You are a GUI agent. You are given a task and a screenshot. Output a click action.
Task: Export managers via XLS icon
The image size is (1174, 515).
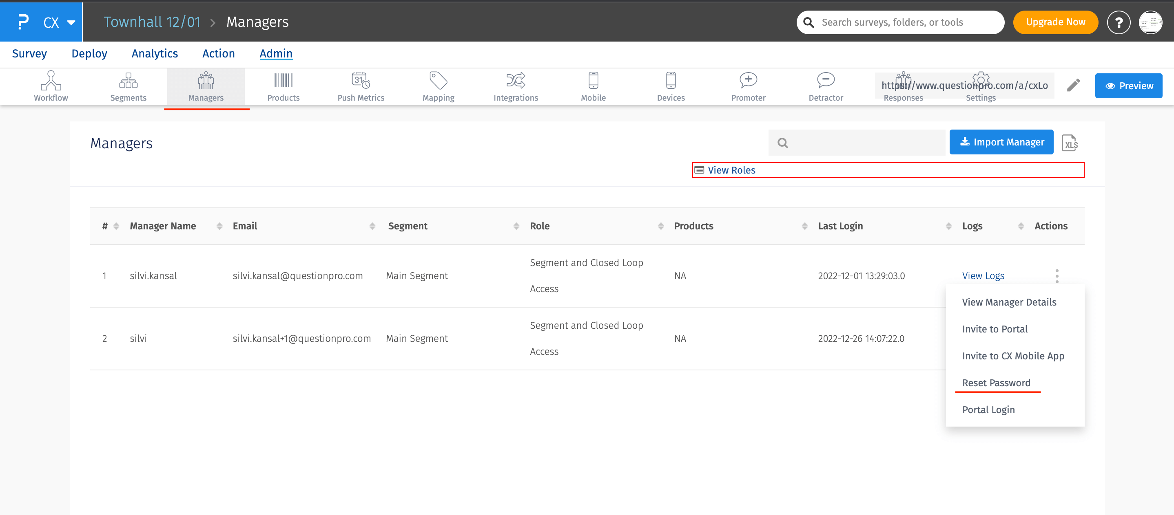tap(1069, 143)
